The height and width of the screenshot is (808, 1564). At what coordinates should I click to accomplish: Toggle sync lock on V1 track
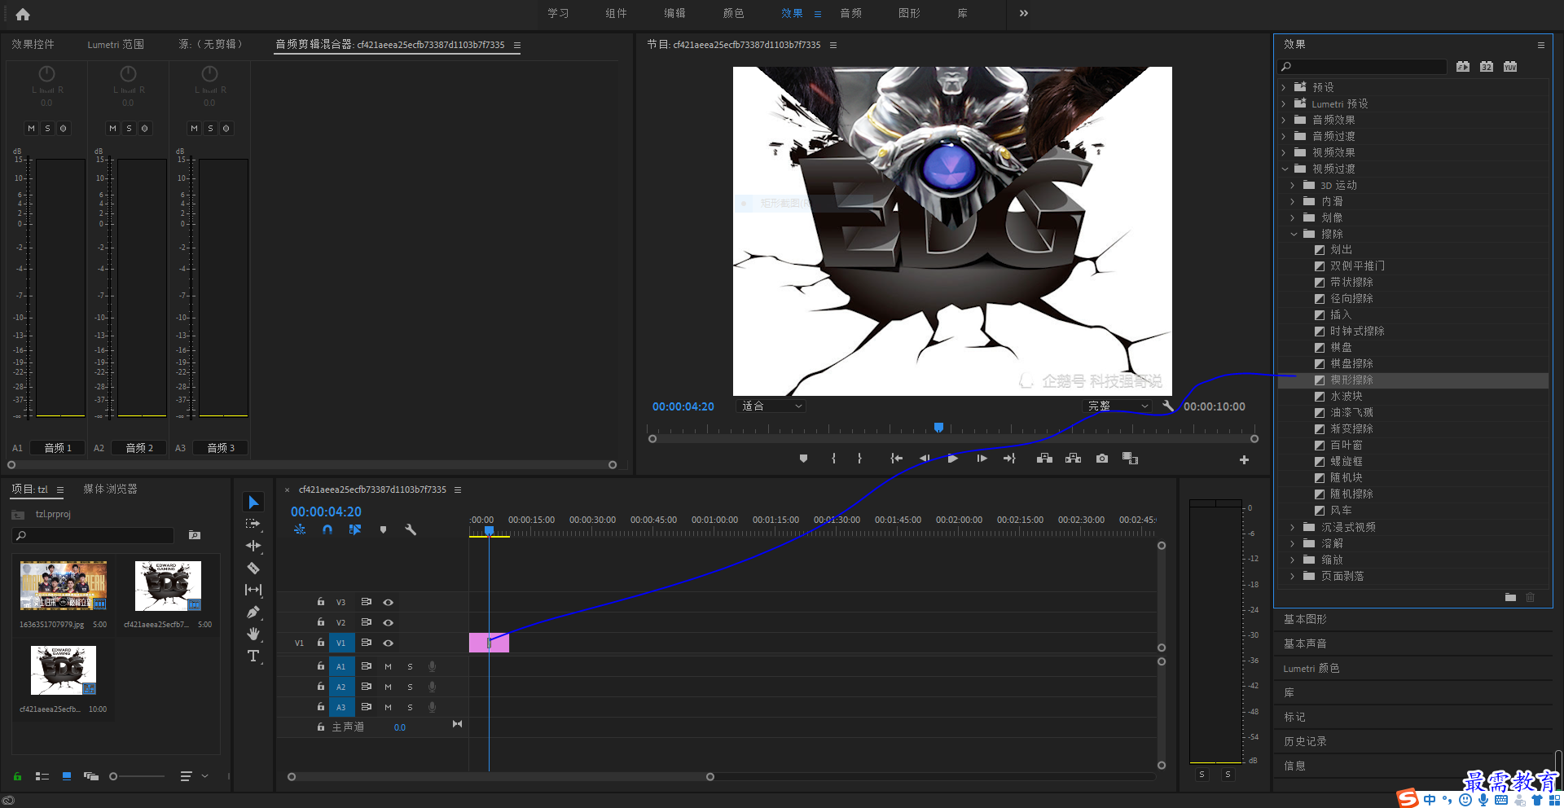click(x=367, y=643)
